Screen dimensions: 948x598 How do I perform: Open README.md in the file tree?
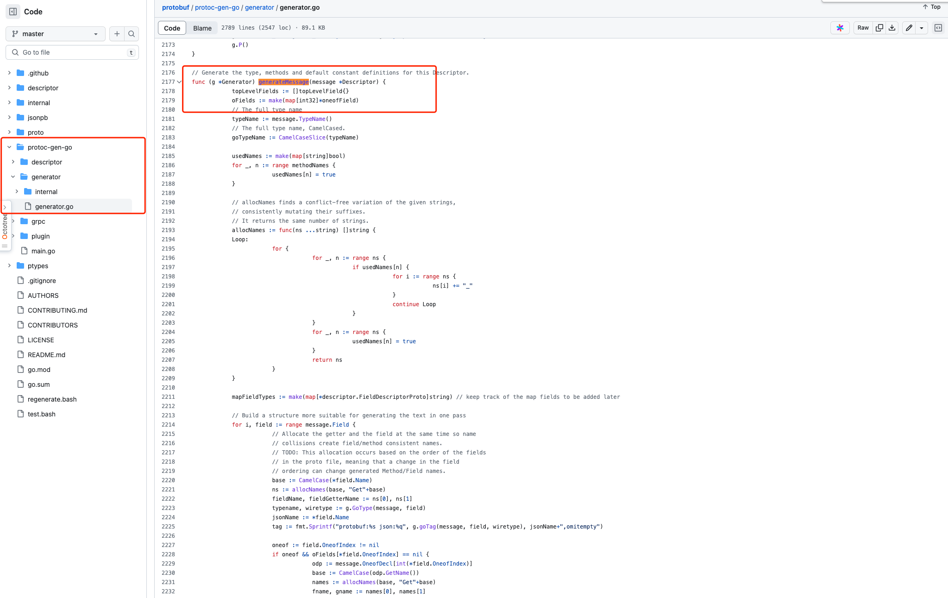[x=46, y=355]
